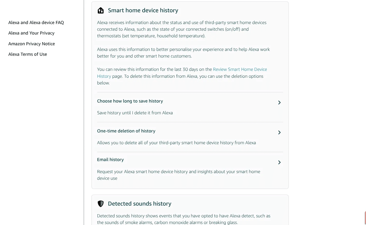The image size is (366, 225).
Task: Open One-time deletion of history chevron arrow
Action: 279,132
